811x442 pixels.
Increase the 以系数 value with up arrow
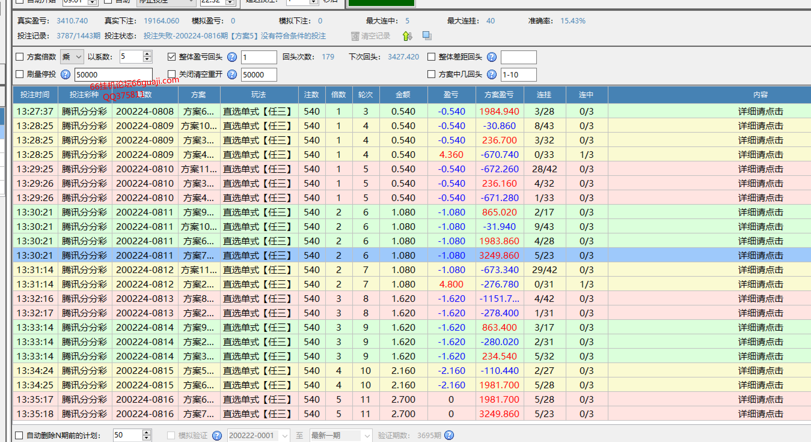click(x=147, y=54)
